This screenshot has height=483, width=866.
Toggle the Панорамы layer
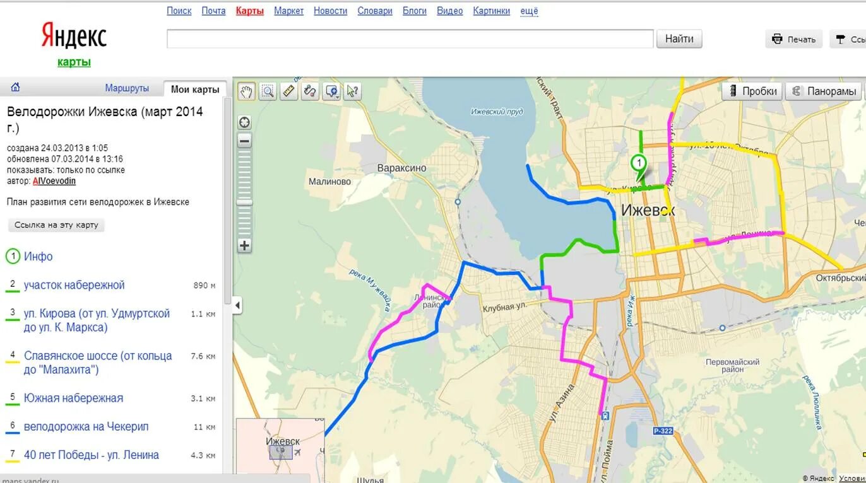pos(824,91)
